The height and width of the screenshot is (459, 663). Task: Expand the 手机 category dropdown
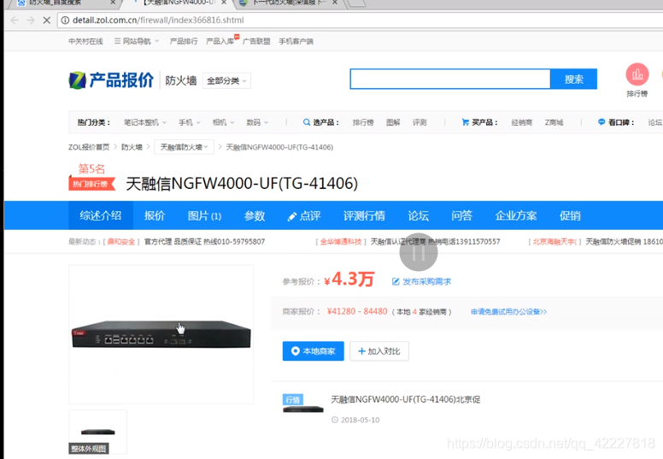190,122
